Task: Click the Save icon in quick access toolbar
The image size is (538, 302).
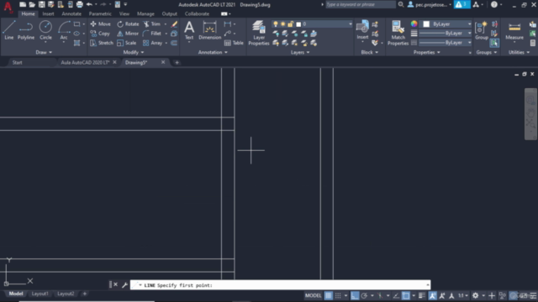Action: (x=41, y=4)
